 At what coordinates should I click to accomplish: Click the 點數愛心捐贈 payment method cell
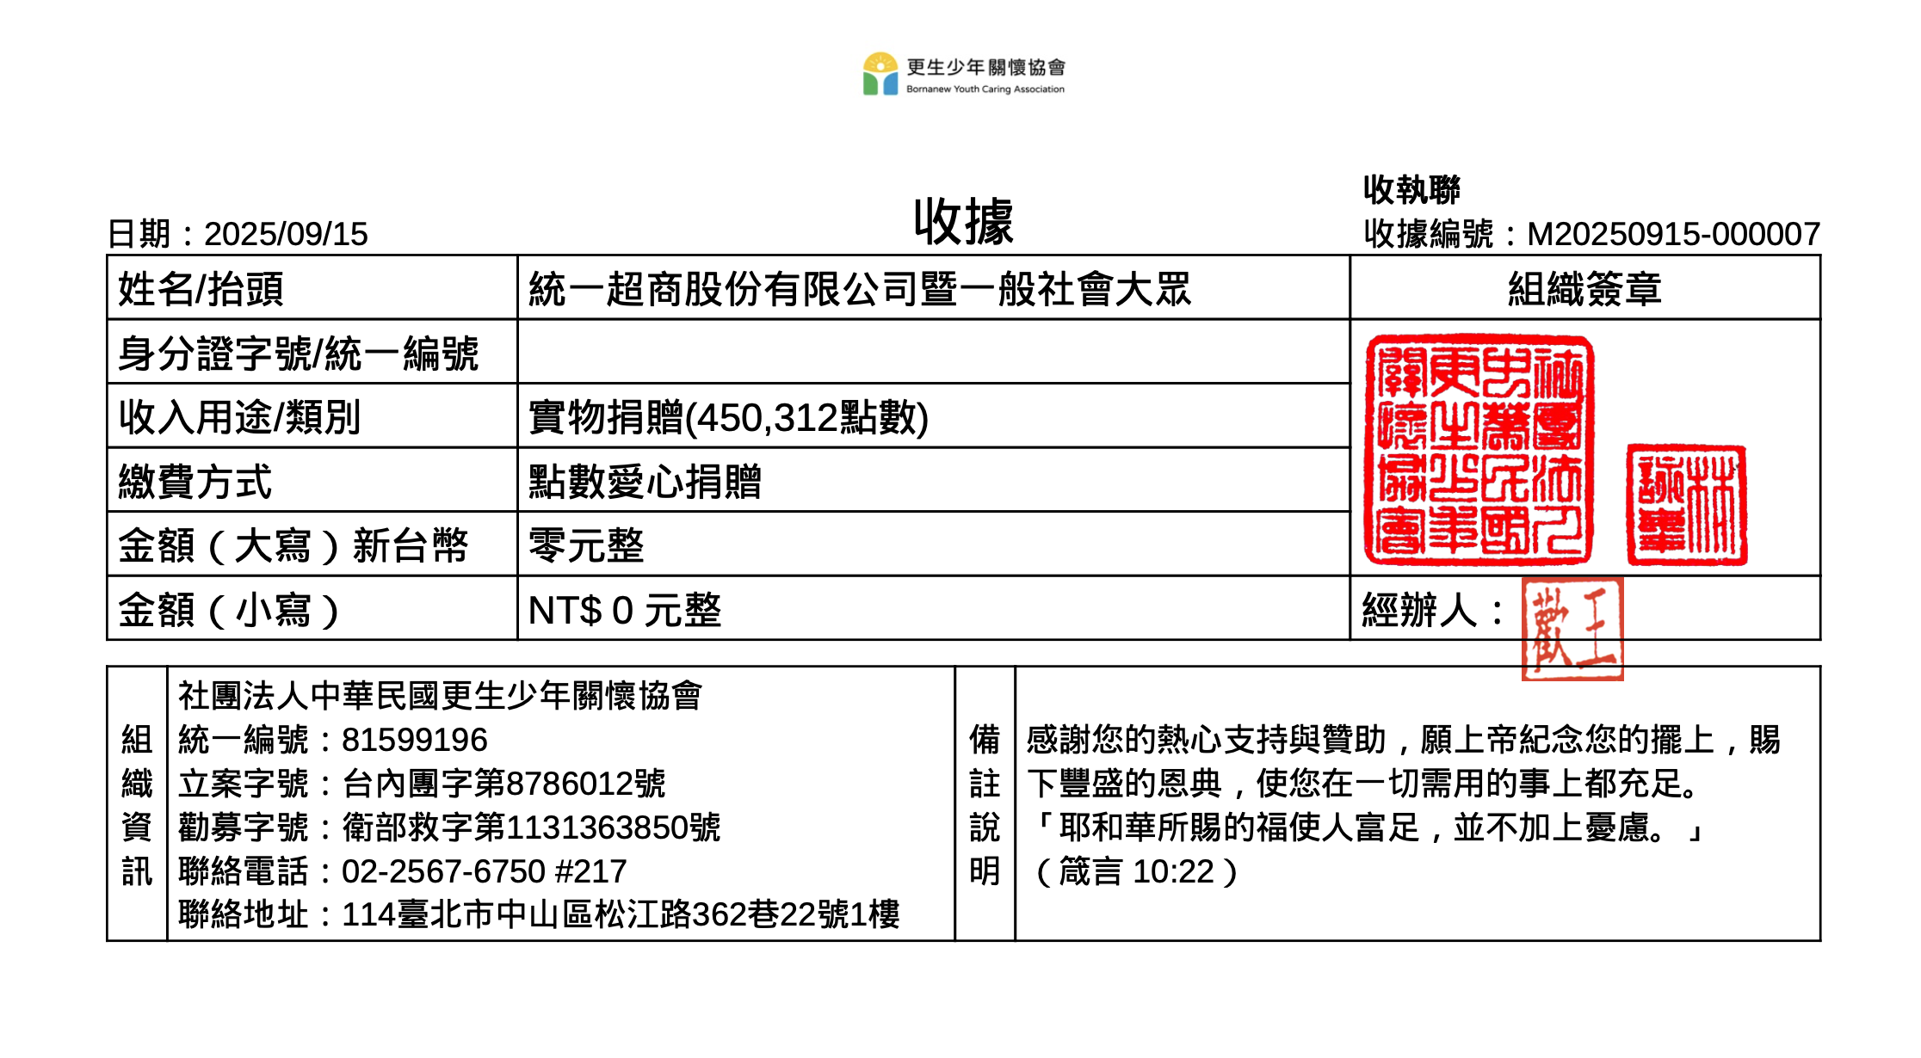click(645, 481)
